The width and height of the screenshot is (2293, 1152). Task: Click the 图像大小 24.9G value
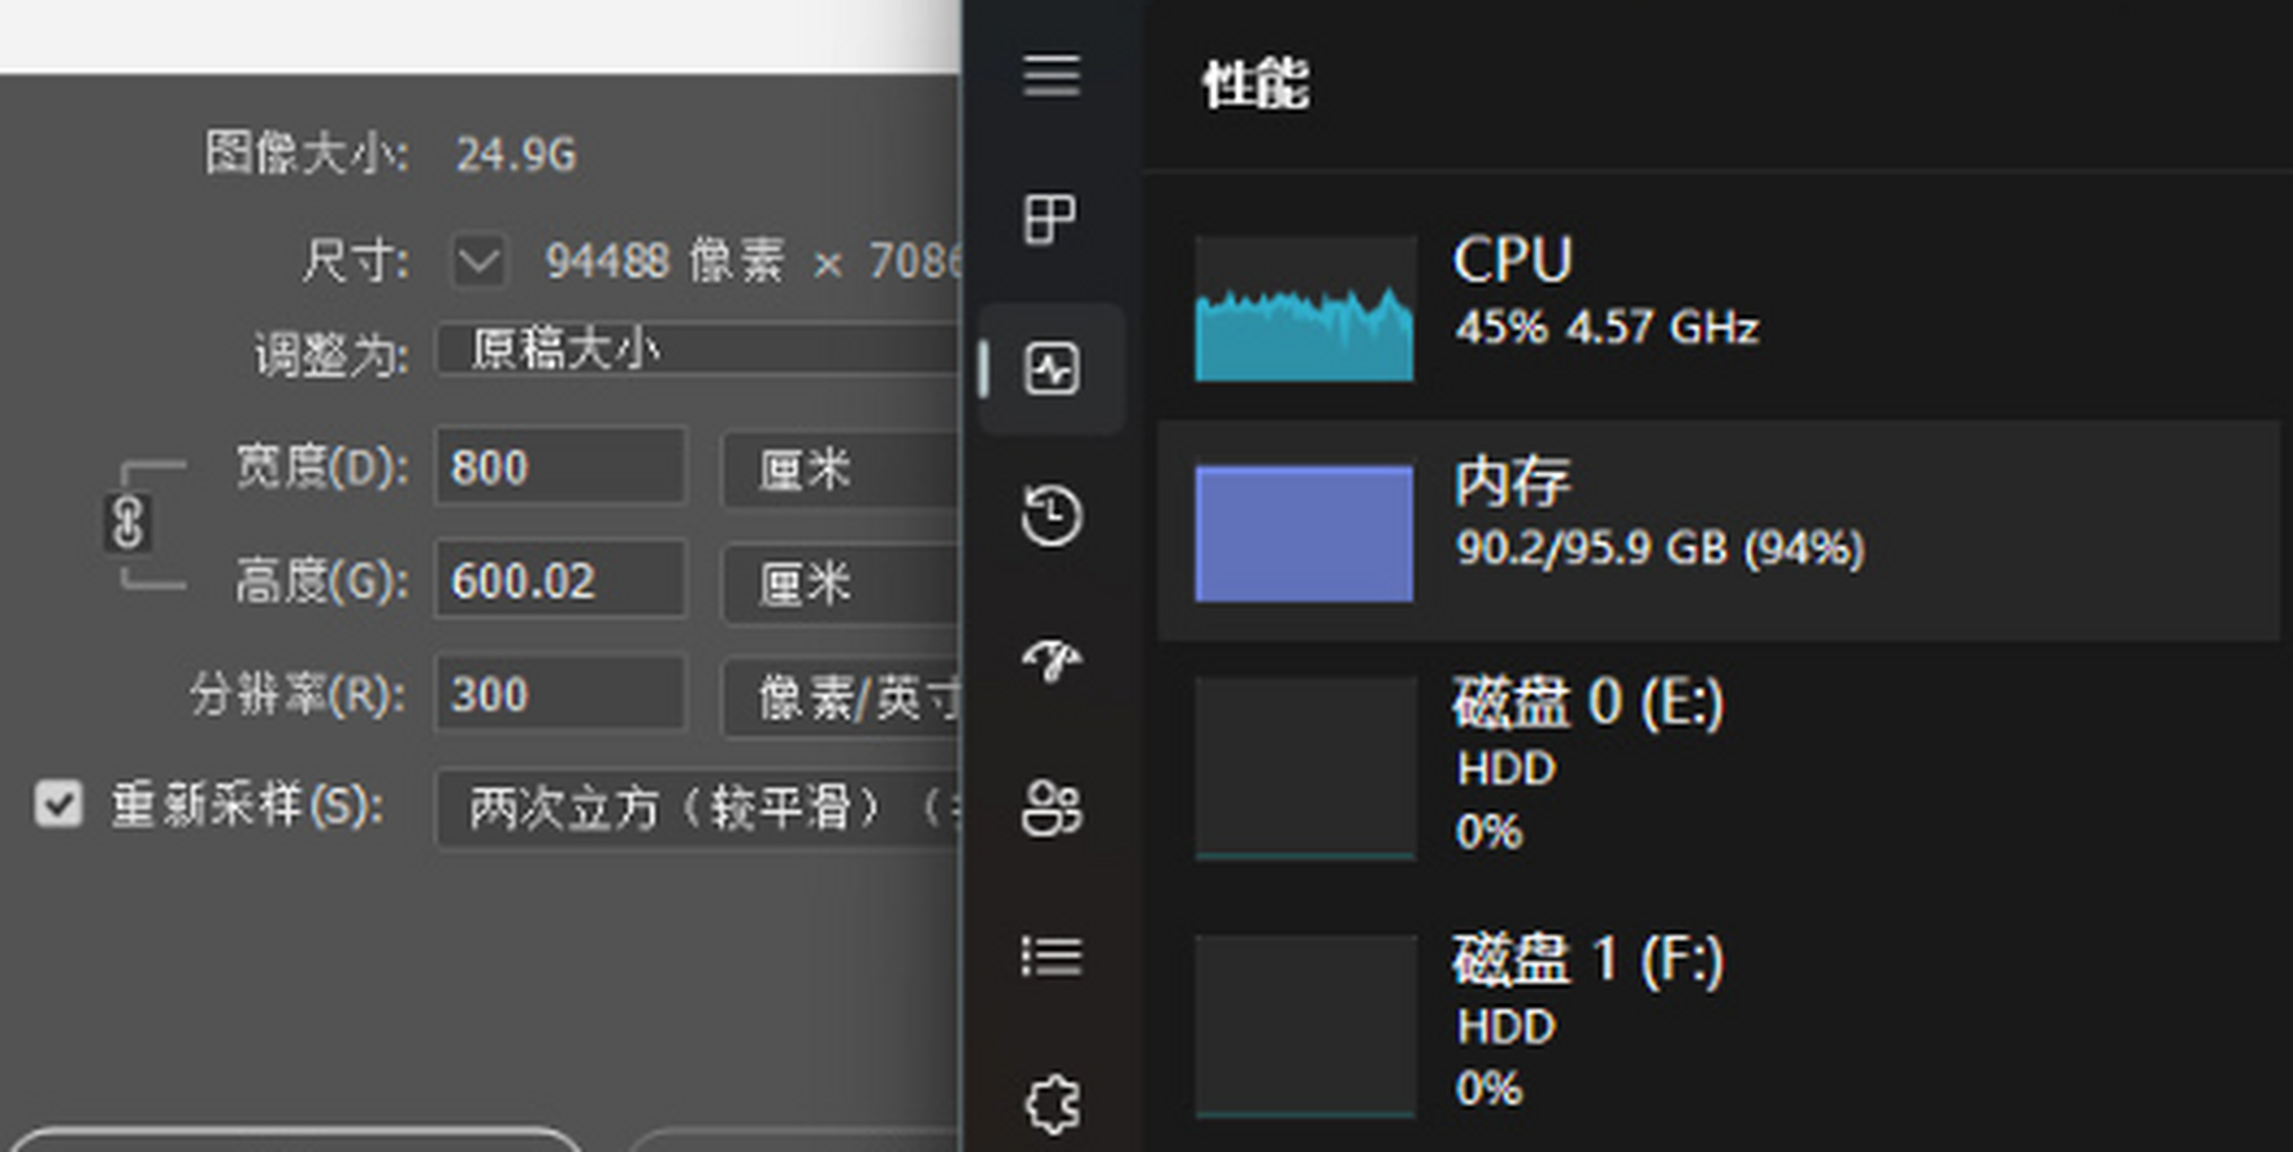click(515, 155)
